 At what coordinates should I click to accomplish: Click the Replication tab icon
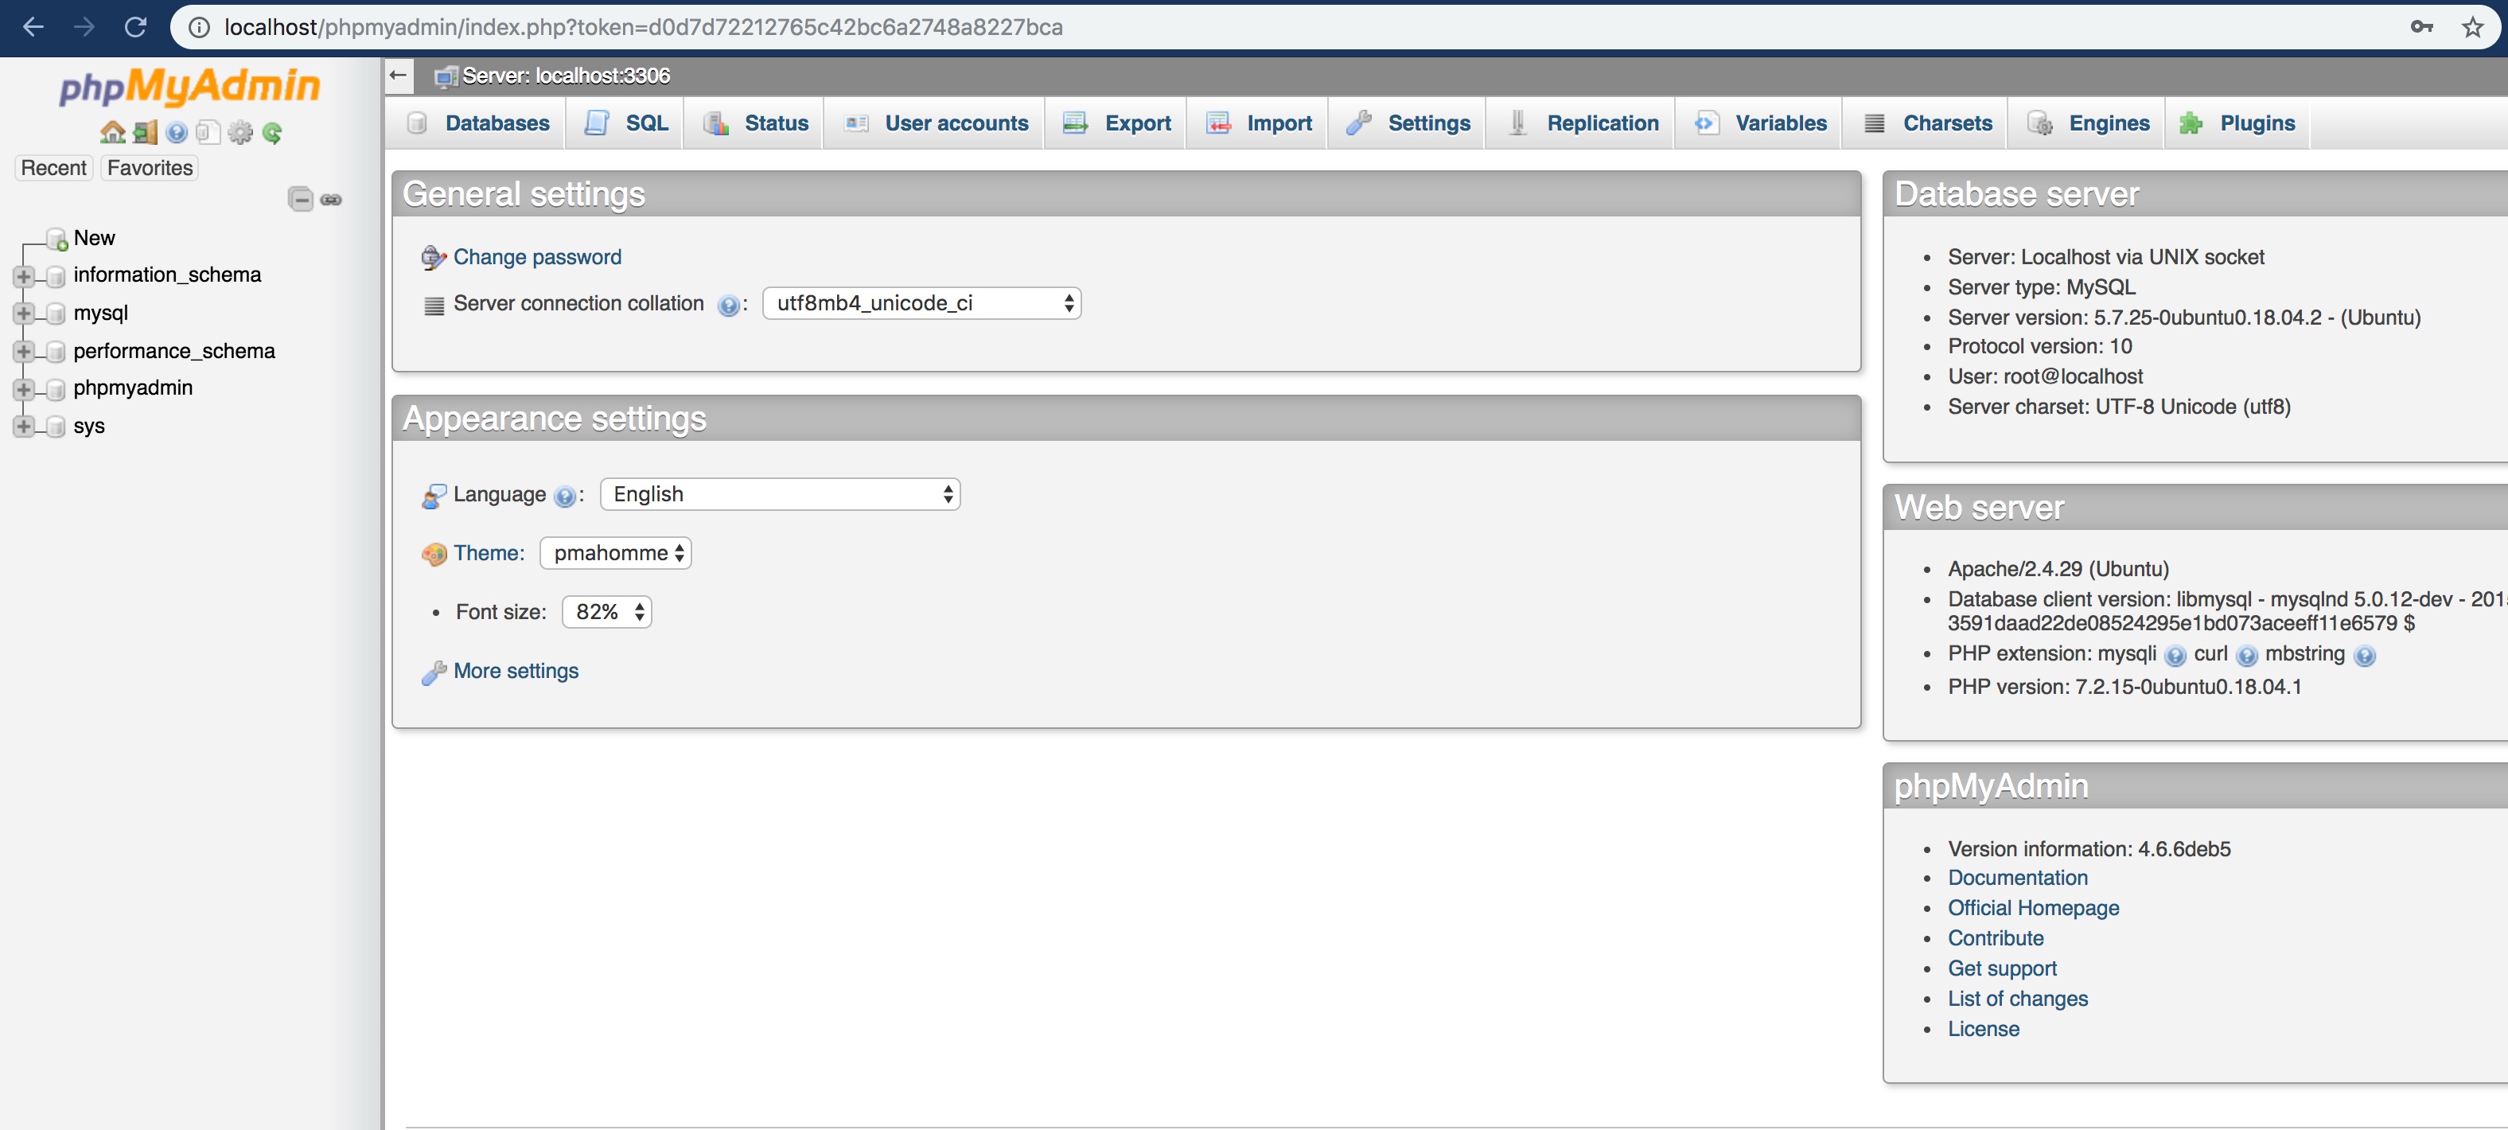pyautogui.click(x=1520, y=123)
